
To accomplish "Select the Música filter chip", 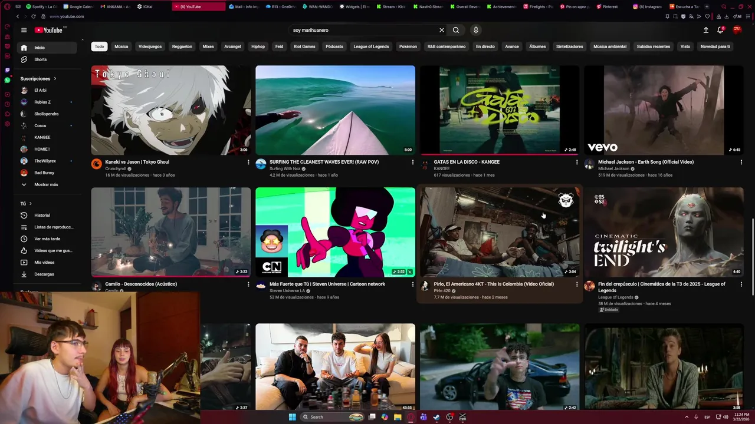I will coord(122,47).
